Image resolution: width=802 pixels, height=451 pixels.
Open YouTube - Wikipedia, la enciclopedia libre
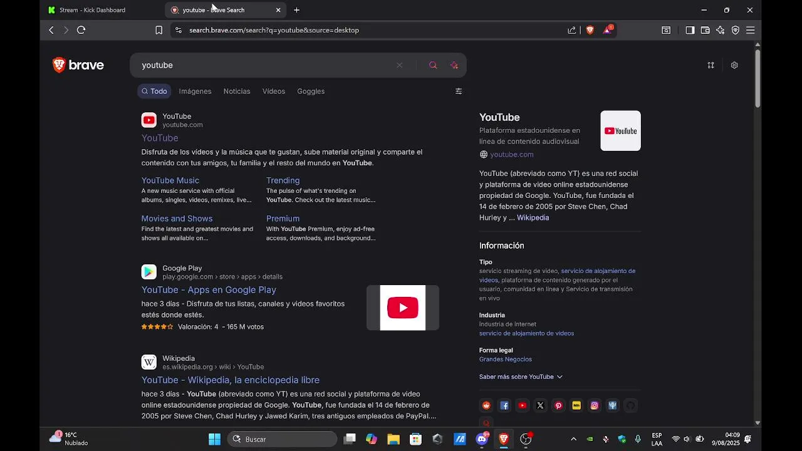pos(231,380)
